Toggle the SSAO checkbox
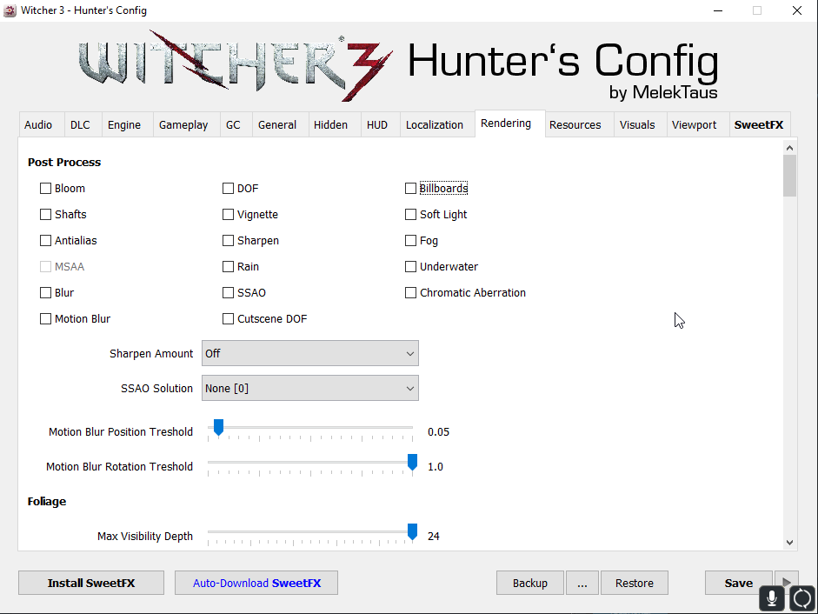Screen dimensions: 818x614 (x=228, y=293)
